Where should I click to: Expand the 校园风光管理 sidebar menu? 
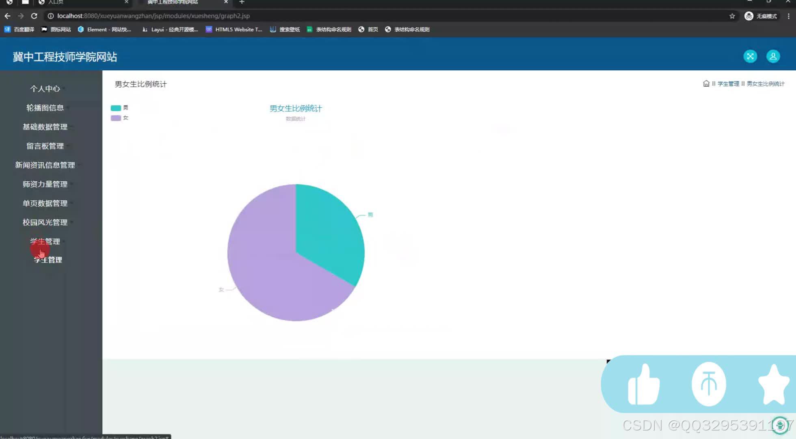[45, 222]
